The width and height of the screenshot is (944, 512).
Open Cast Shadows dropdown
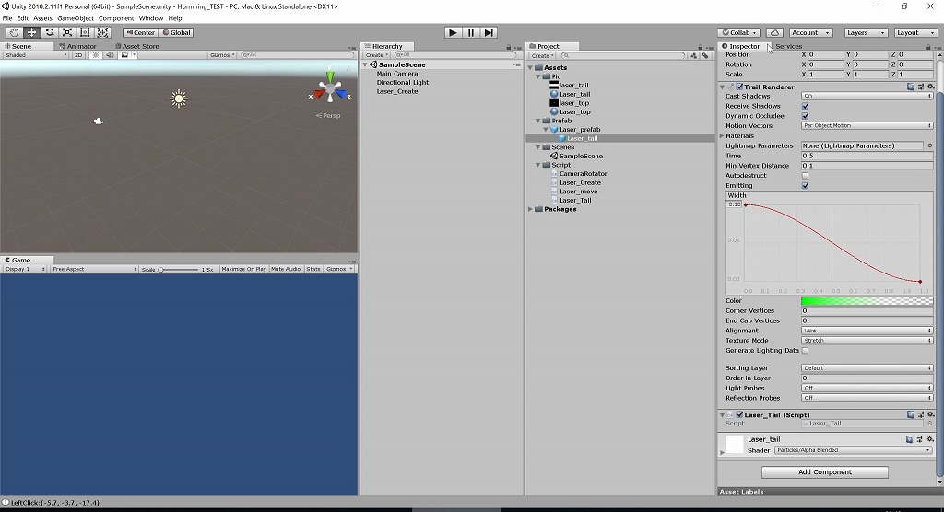coord(867,96)
